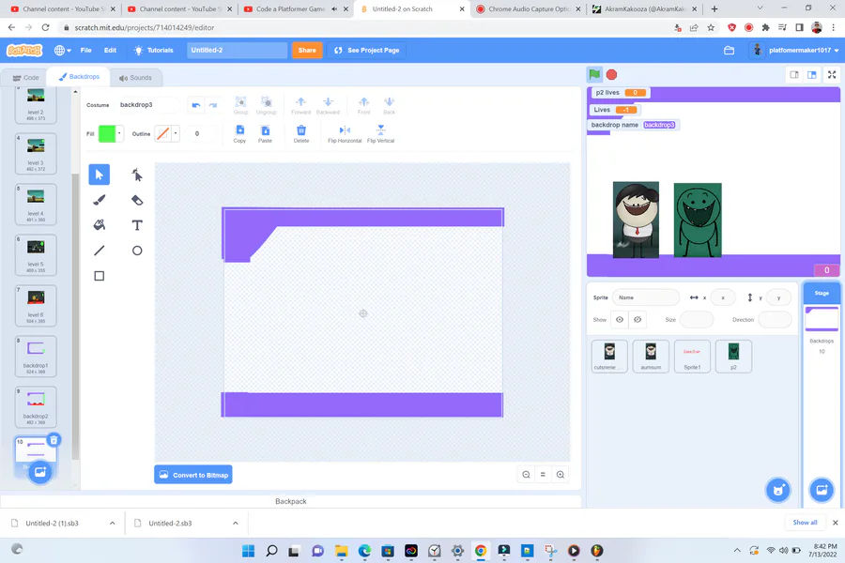Choose the Brush tool
Image resolution: width=845 pixels, height=563 pixels.
click(100, 200)
